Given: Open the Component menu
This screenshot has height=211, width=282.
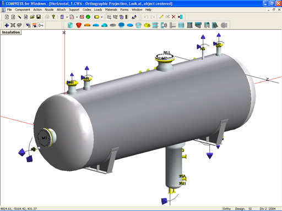Looking at the screenshot, I should tap(23, 10).
